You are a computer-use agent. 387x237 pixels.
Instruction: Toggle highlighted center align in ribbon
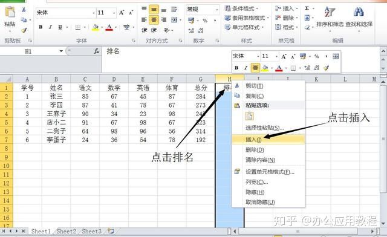[154, 19]
